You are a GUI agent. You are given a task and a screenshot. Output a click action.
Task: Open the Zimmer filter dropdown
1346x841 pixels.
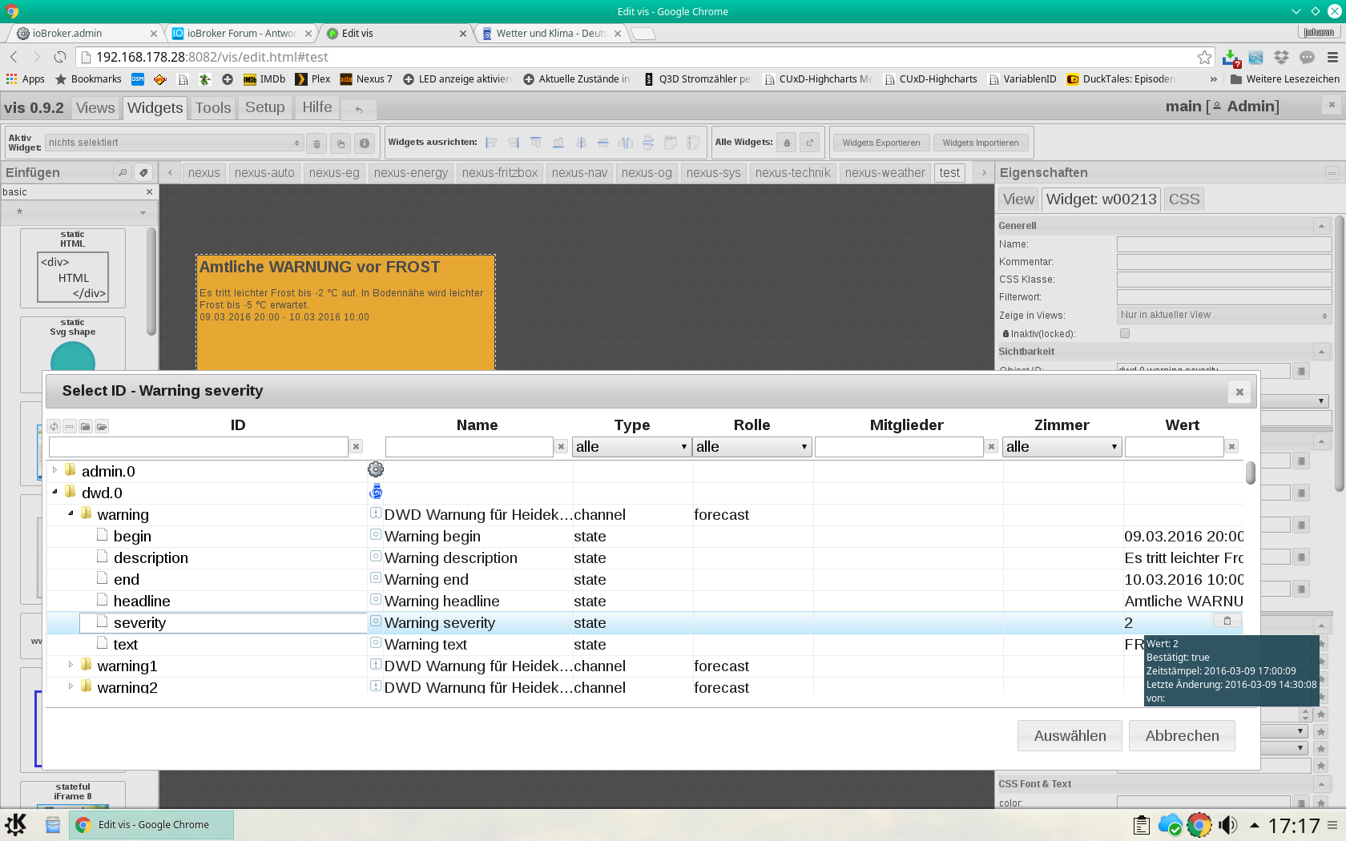click(x=1062, y=447)
